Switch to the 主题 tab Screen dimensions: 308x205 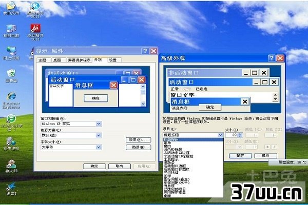(43, 60)
